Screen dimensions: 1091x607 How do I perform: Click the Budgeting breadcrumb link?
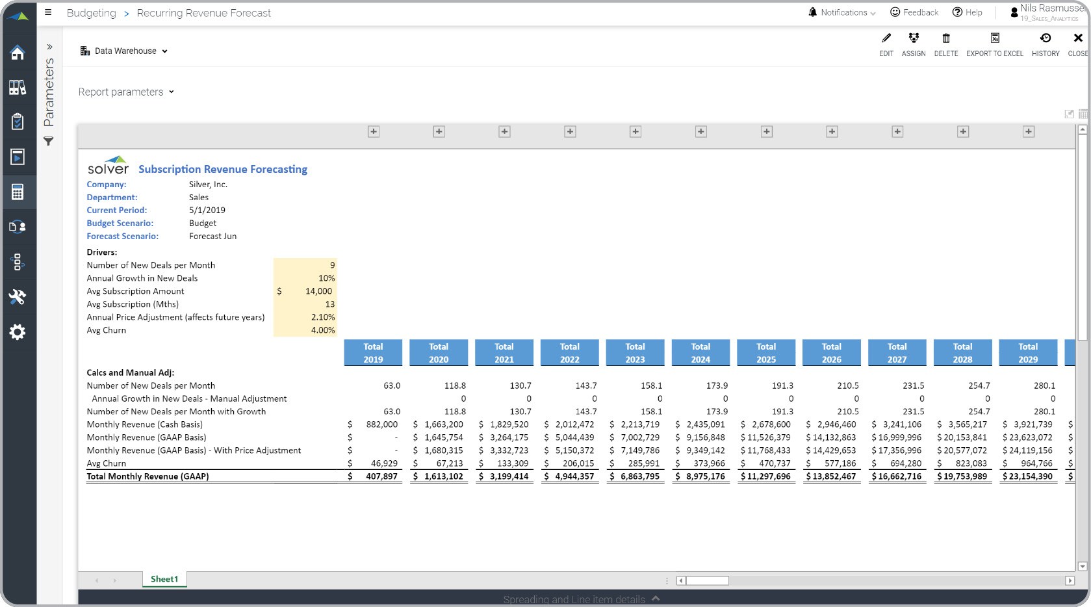(91, 13)
